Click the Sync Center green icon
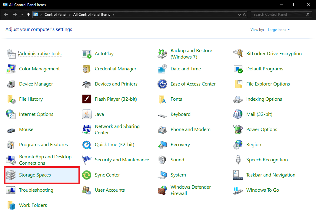Image resolution: width=316 pixels, height=222 pixels. 87,175
